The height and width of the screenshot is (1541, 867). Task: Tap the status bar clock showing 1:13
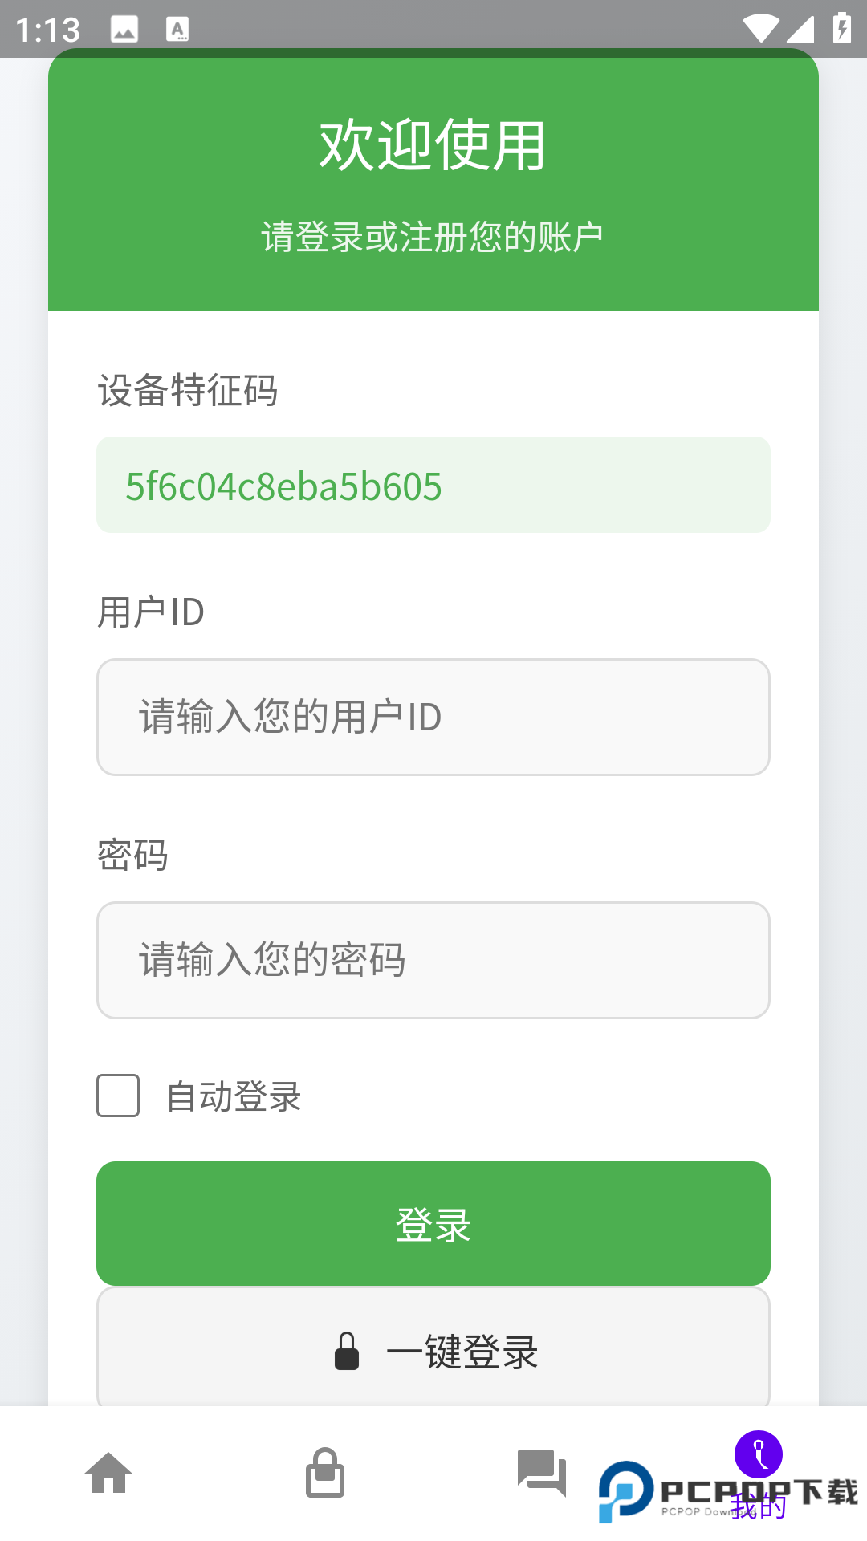[48, 30]
